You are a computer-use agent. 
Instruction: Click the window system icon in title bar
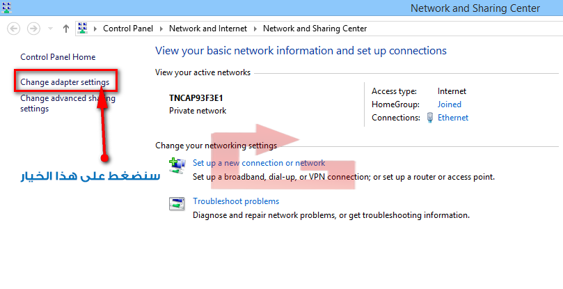pyautogui.click(x=7, y=8)
